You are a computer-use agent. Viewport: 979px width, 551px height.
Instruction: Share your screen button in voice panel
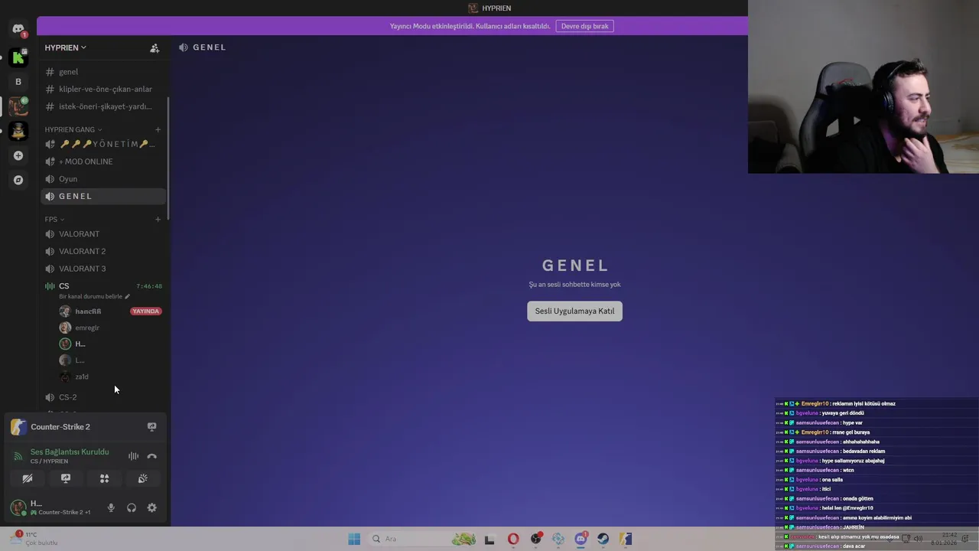click(66, 479)
